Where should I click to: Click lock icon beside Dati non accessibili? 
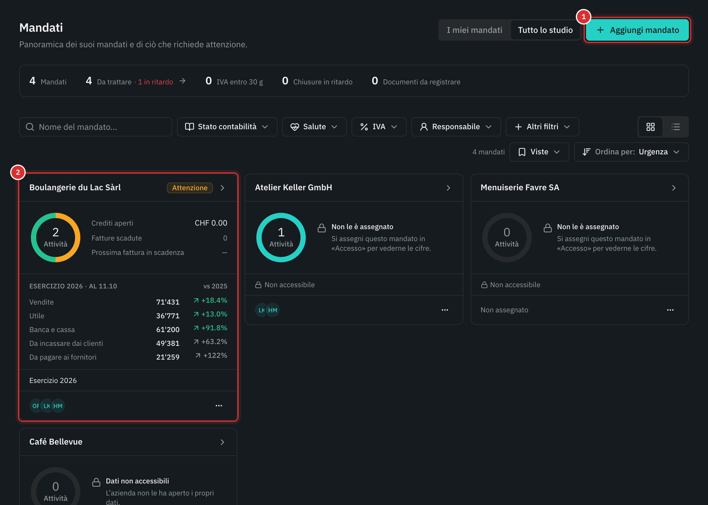[x=96, y=482]
